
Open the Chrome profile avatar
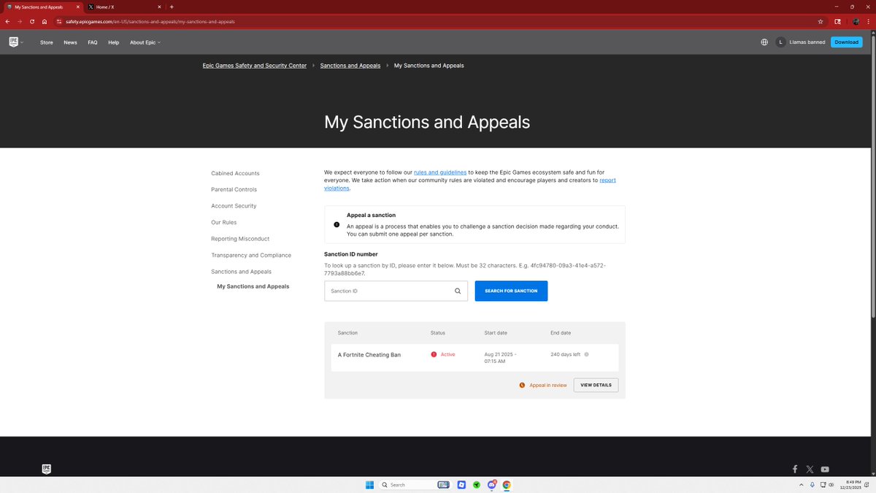(x=856, y=21)
